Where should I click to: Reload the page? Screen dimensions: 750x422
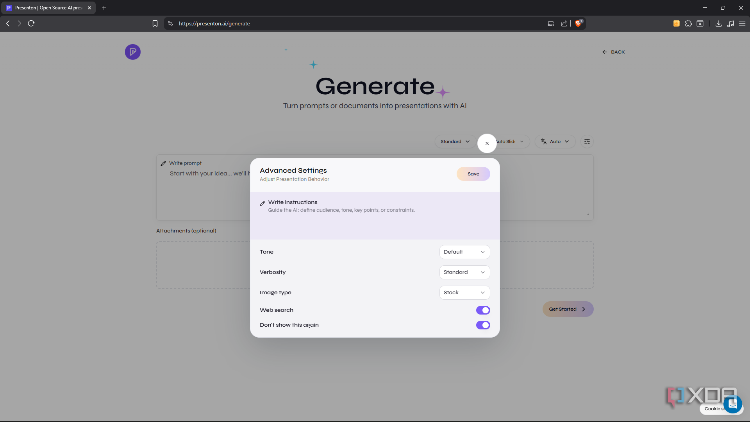pyautogui.click(x=31, y=23)
